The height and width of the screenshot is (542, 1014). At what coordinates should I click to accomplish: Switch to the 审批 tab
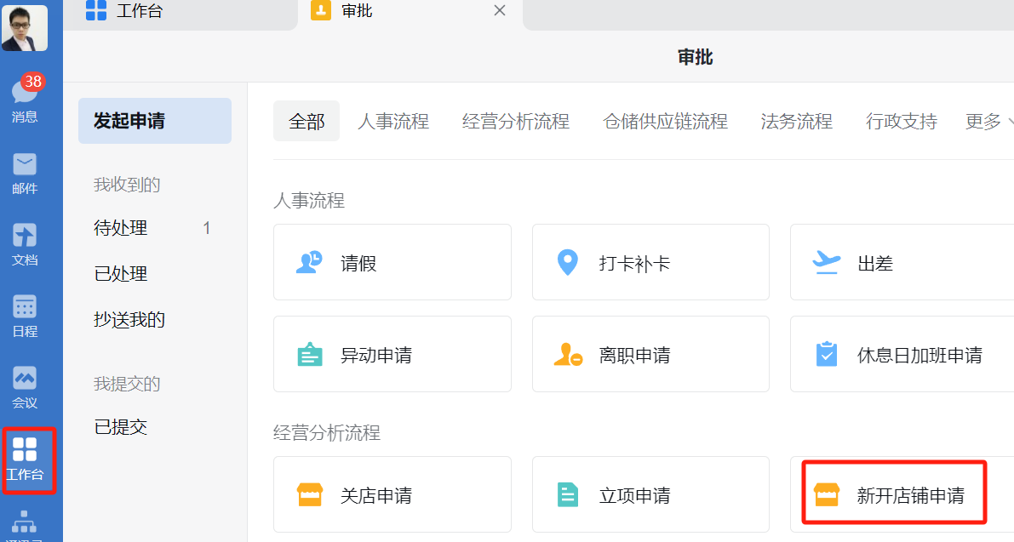[341, 11]
